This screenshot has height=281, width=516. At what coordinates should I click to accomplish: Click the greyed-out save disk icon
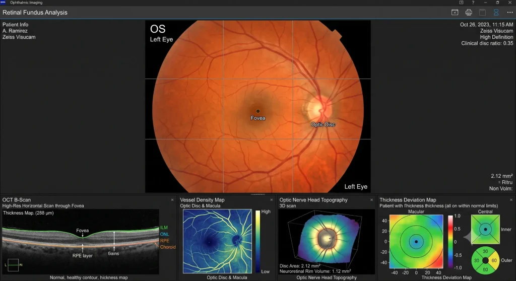point(482,13)
